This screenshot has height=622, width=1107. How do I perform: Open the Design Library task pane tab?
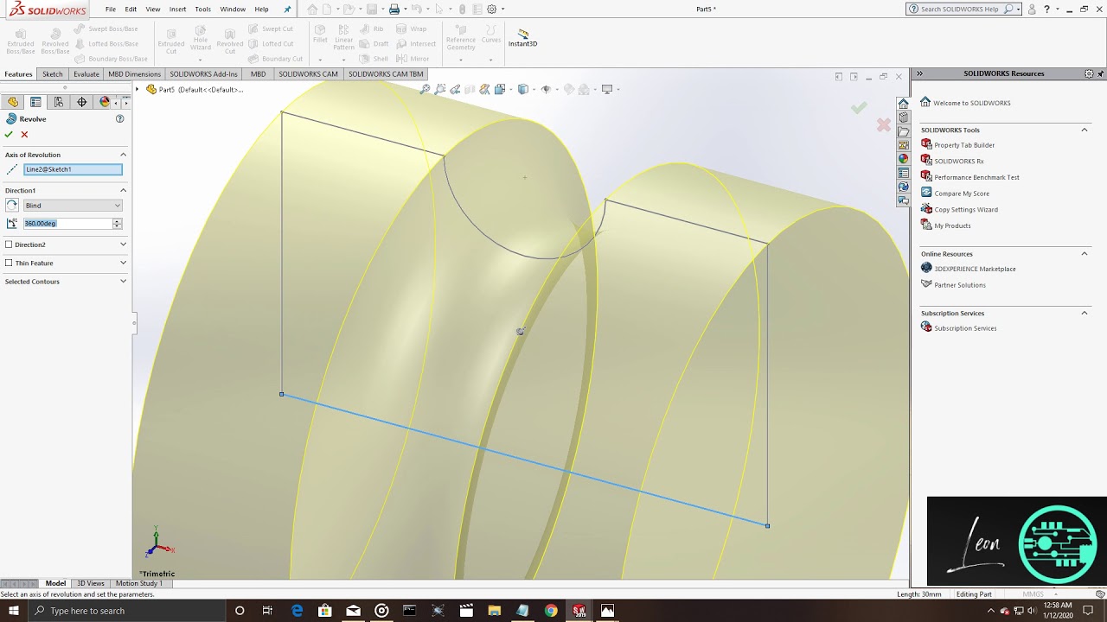(903, 117)
